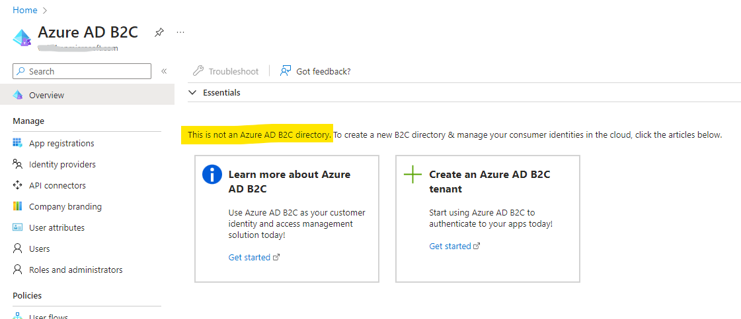Click the Troubleshoot toolbar button
This screenshot has height=319, width=741.
[226, 71]
